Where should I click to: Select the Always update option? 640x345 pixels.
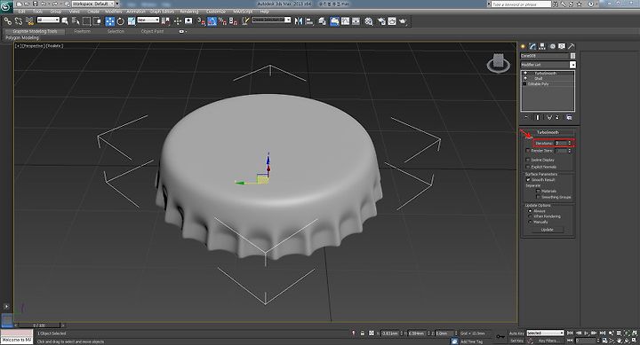530,211
